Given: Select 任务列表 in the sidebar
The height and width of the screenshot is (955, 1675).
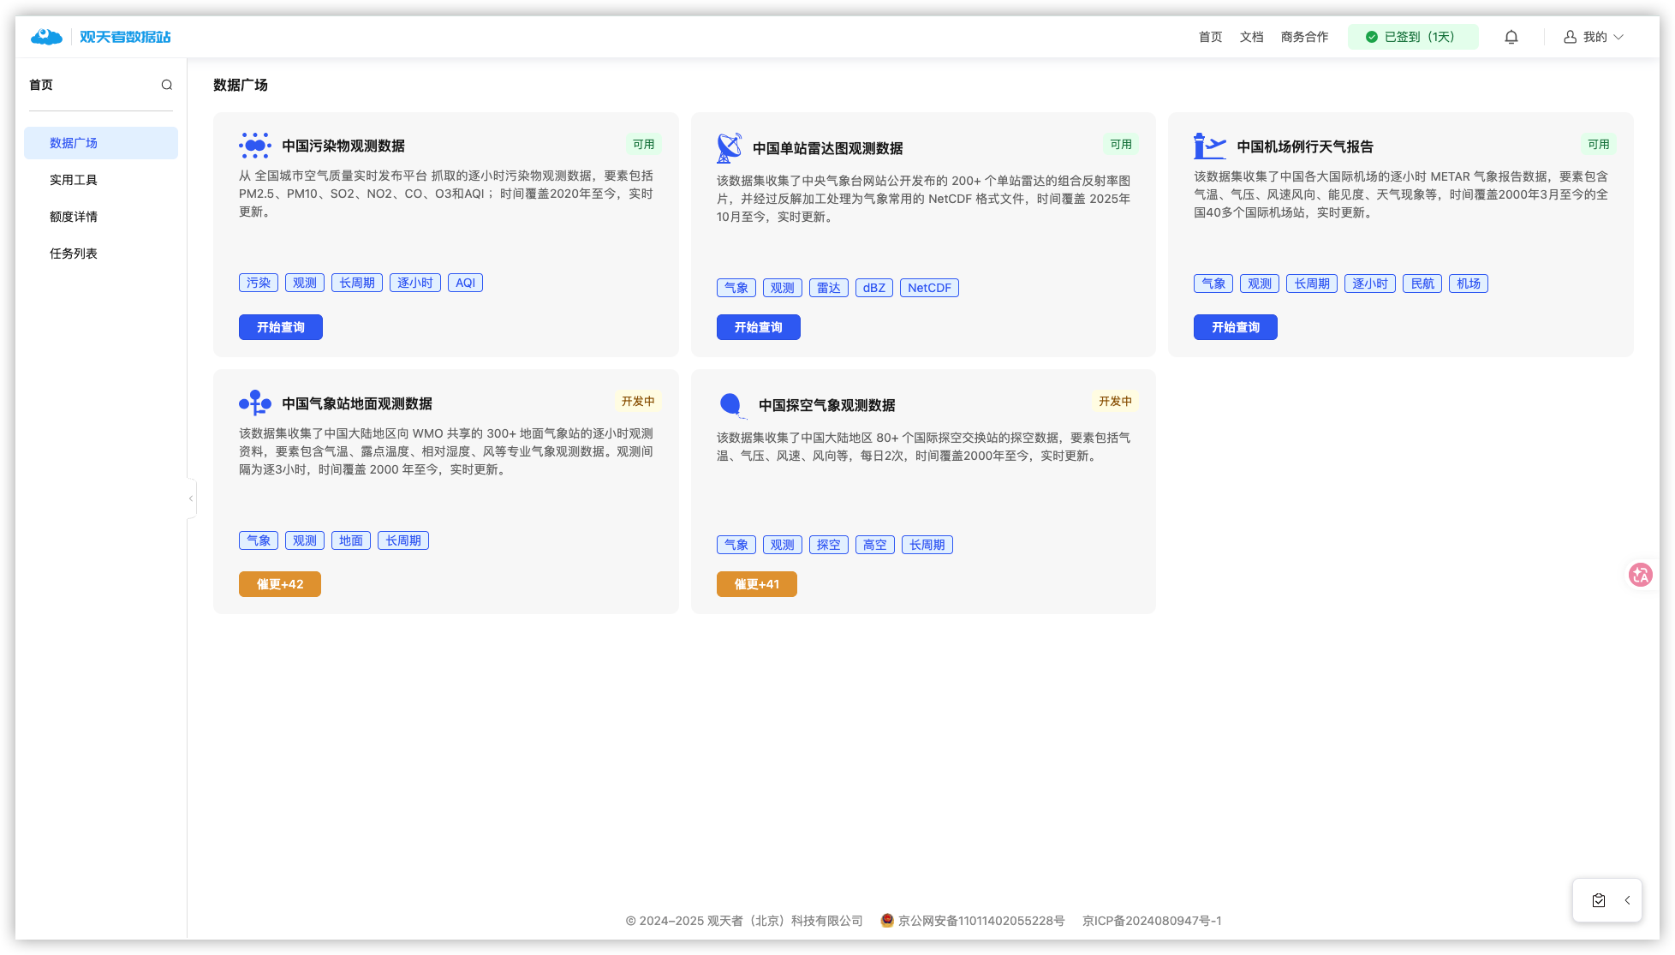Looking at the screenshot, I should pyautogui.click(x=73, y=253).
